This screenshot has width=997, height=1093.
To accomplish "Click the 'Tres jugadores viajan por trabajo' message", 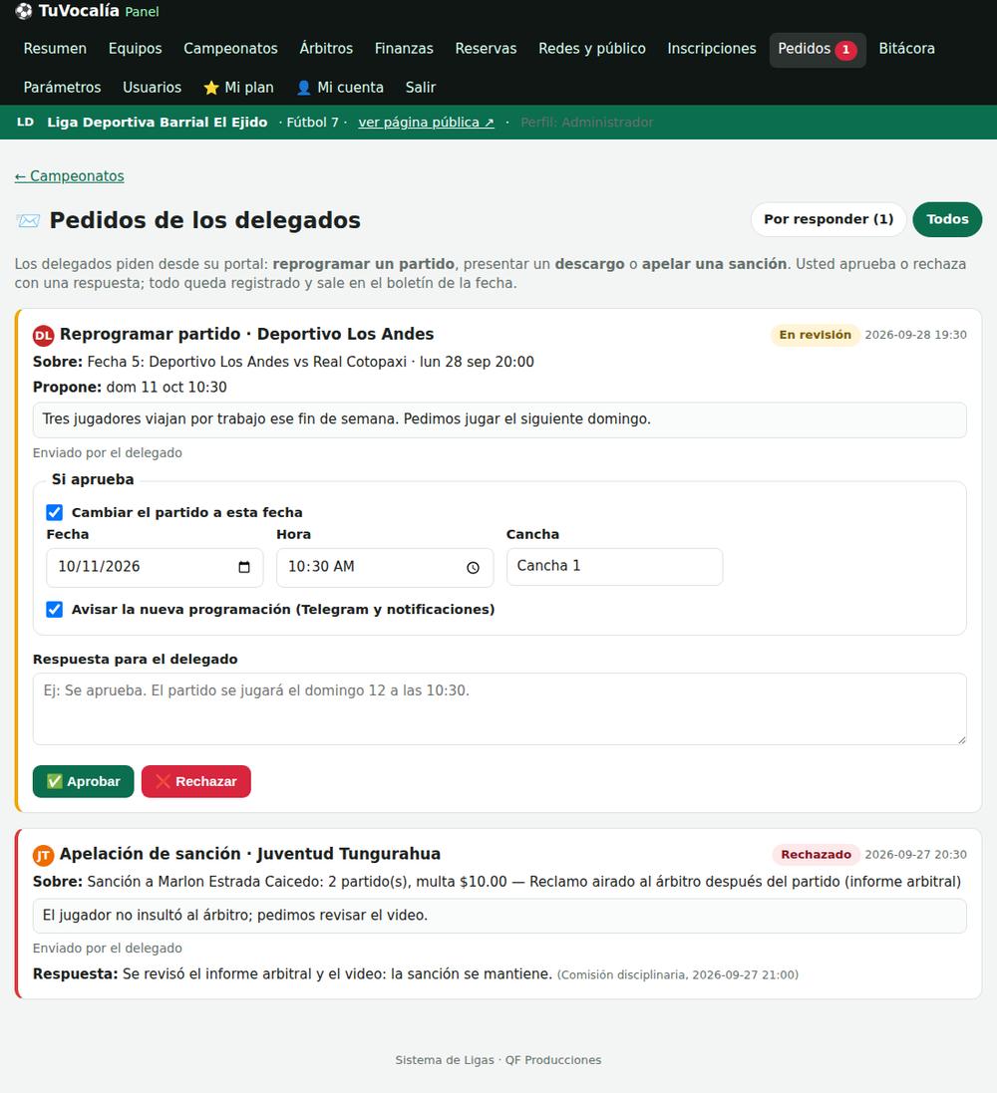I will click(x=499, y=420).
